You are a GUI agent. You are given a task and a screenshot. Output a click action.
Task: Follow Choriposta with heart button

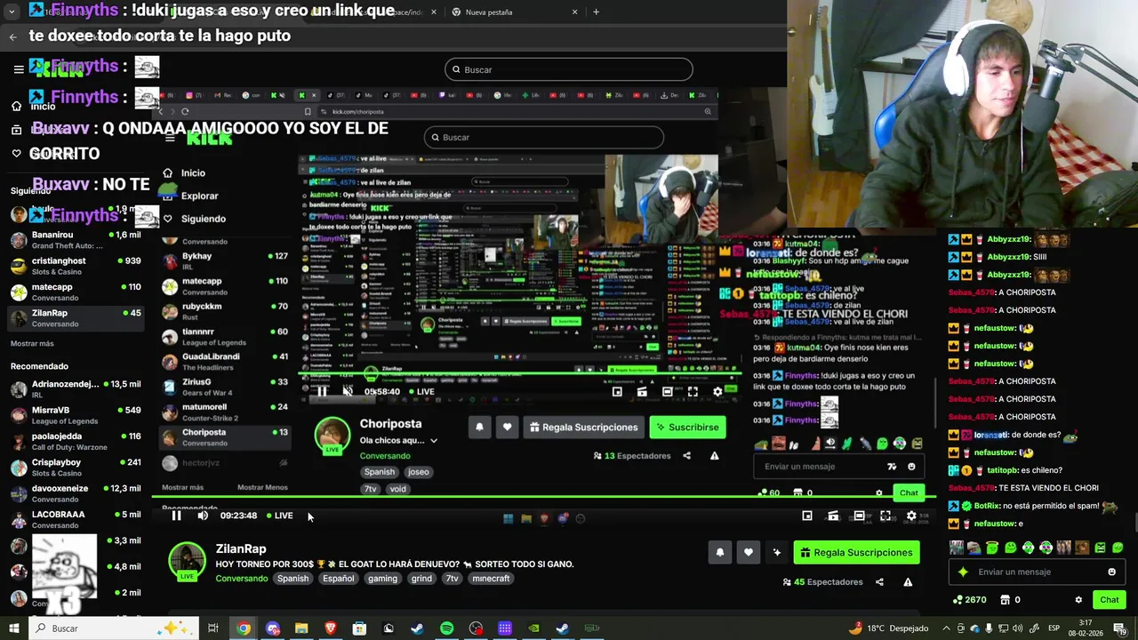coord(507,428)
